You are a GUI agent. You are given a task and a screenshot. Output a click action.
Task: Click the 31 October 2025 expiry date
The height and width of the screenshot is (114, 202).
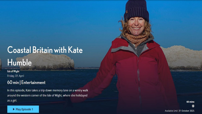(x=186, y=111)
